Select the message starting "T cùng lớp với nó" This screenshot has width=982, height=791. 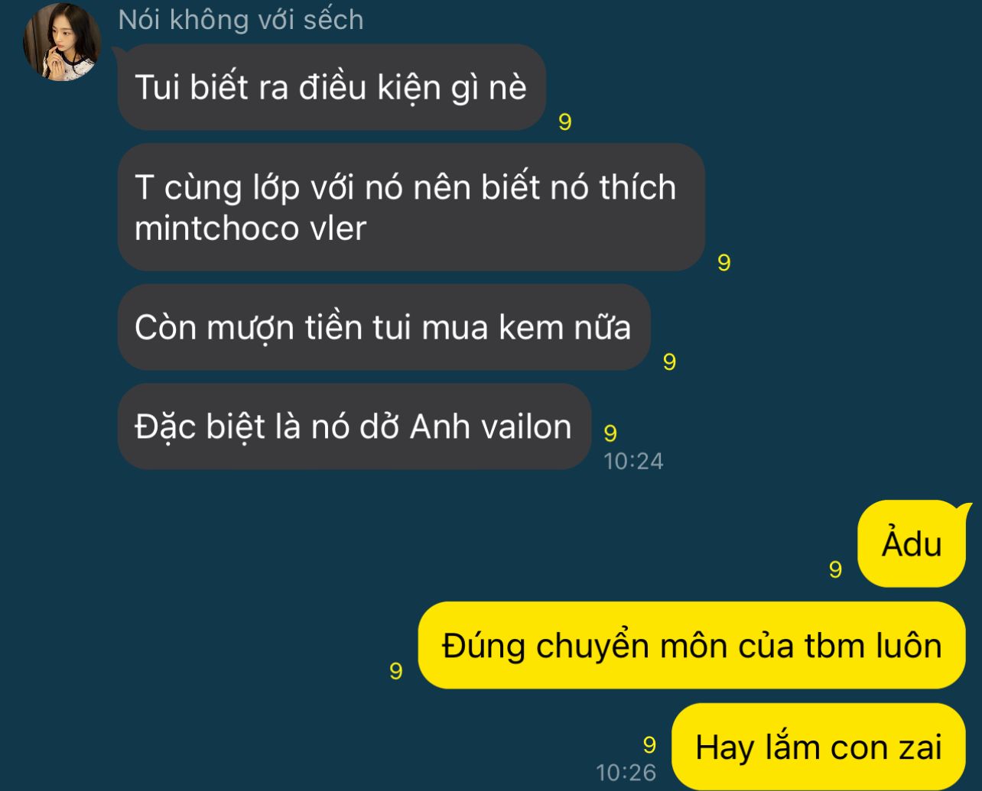(x=411, y=207)
